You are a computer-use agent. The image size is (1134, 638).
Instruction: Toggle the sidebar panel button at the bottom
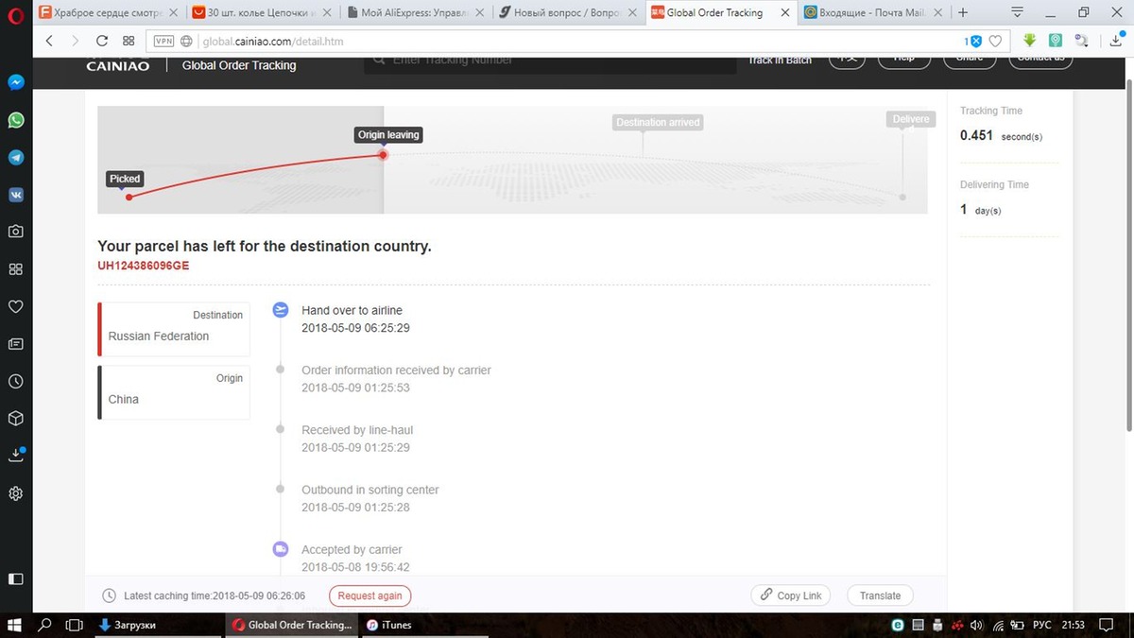[x=16, y=578]
